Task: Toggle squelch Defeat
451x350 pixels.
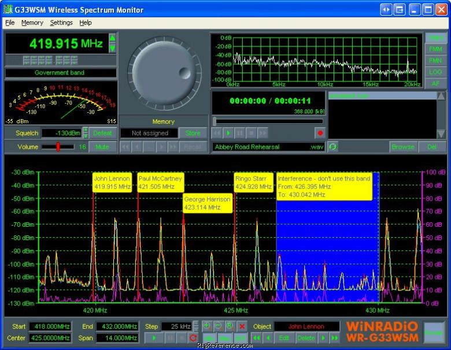Action: tap(102, 133)
